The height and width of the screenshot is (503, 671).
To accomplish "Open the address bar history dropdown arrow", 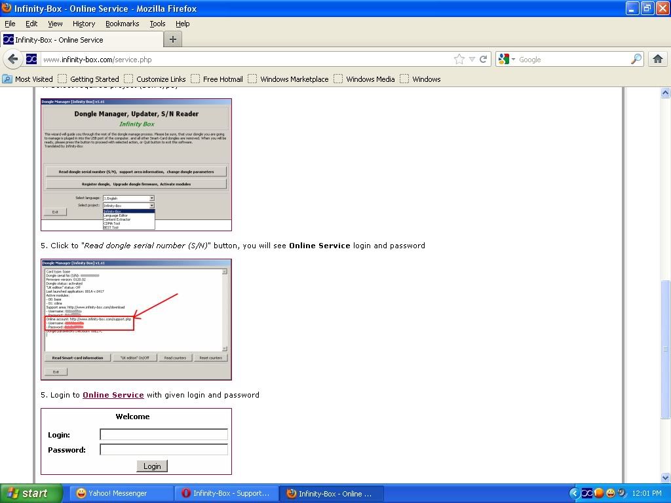I will pos(472,59).
